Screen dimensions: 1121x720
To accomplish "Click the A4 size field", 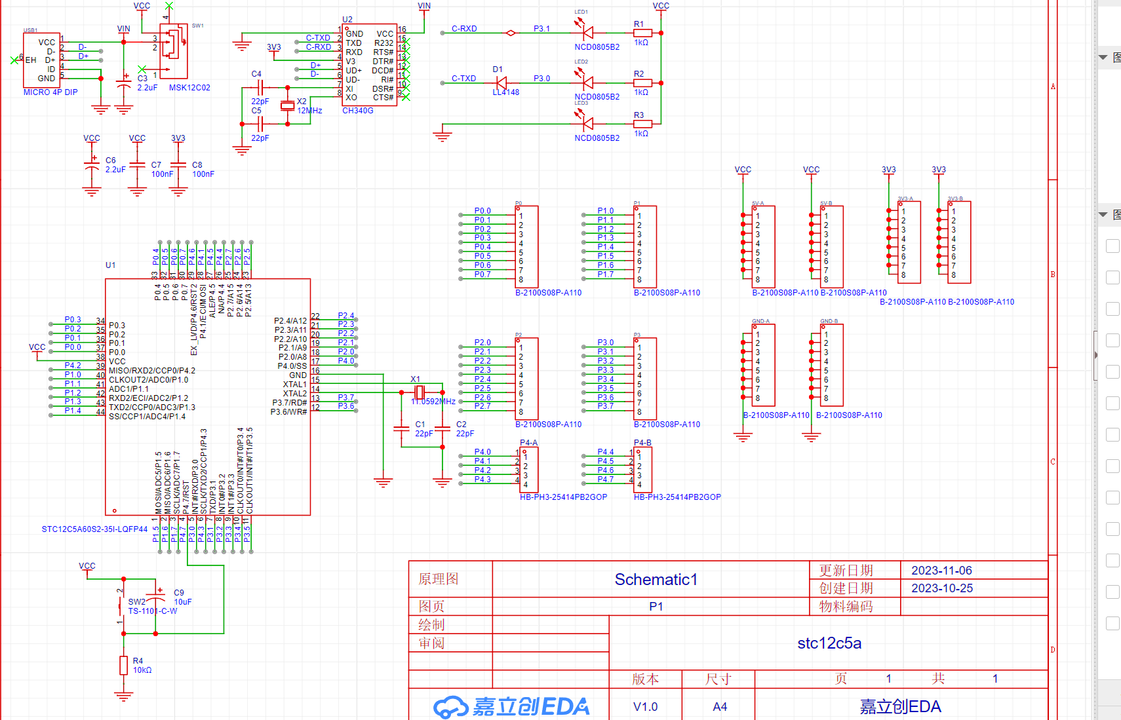I will 720,707.
